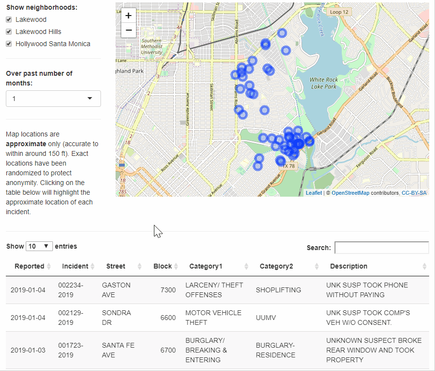
Task: Sort table by Block column
Action: click(163, 267)
